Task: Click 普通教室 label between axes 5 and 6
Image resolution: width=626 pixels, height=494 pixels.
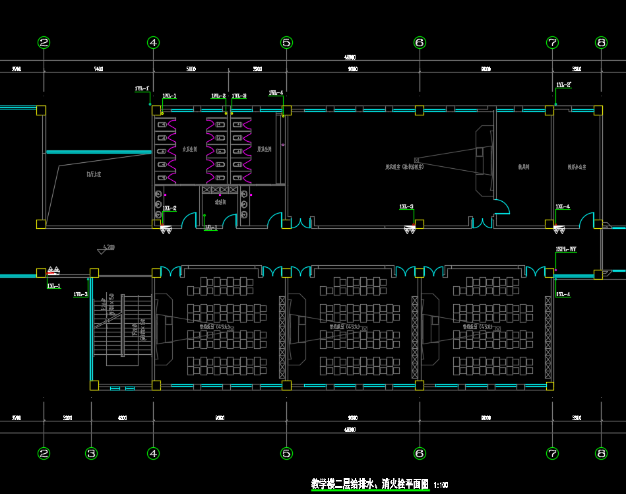Action: (x=344, y=327)
